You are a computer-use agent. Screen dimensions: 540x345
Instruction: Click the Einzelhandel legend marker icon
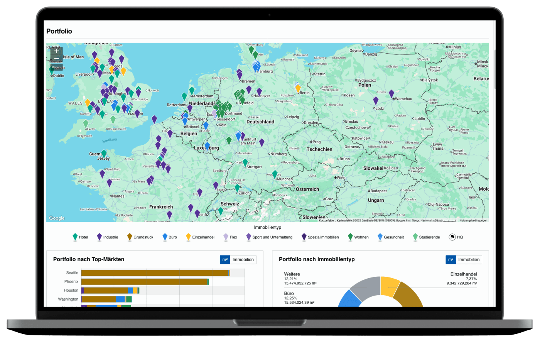tap(188, 237)
